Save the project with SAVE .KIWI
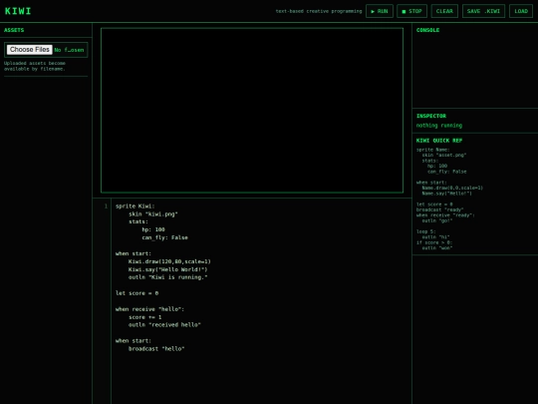 [x=483, y=11]
